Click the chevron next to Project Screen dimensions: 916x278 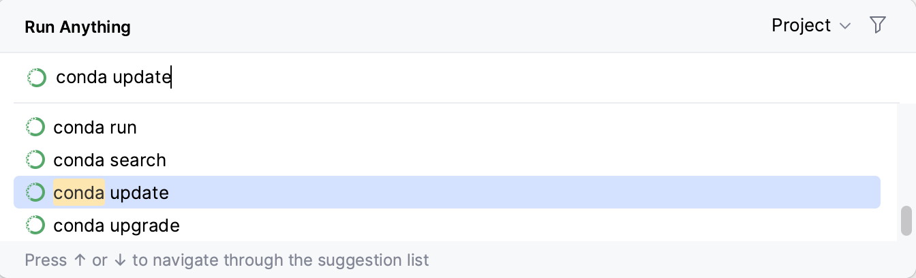pyautogui.click(x=845, y=27)
